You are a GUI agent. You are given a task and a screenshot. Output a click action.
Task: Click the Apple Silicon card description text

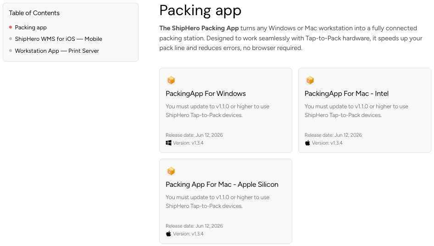click(x=217, y=201)
